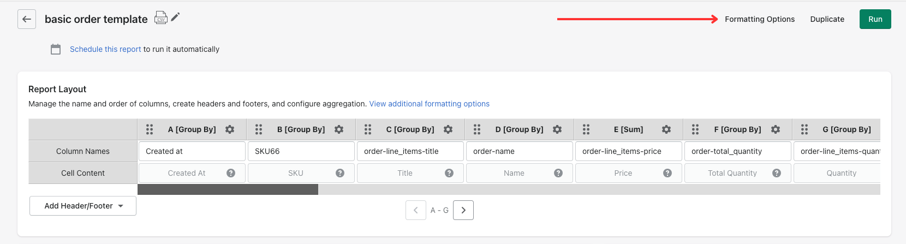Open settings gear for column F
The image size is (906, 244).
coord(776,129)
